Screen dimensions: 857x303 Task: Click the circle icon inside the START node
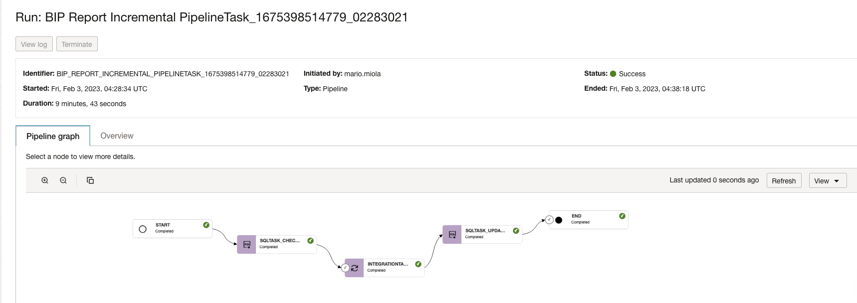click(143, 228)
